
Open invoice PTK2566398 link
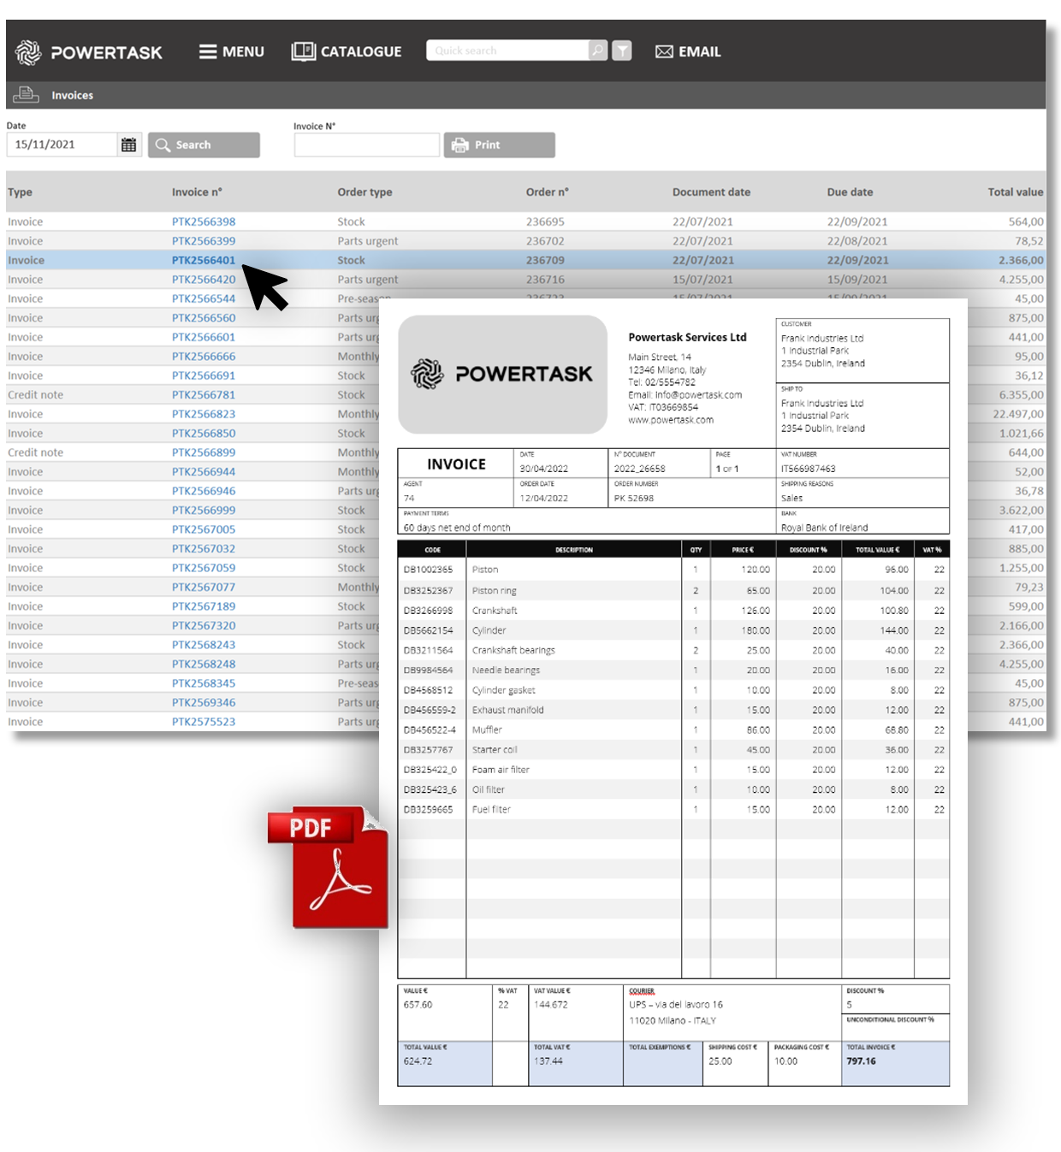tap(204, 222)
